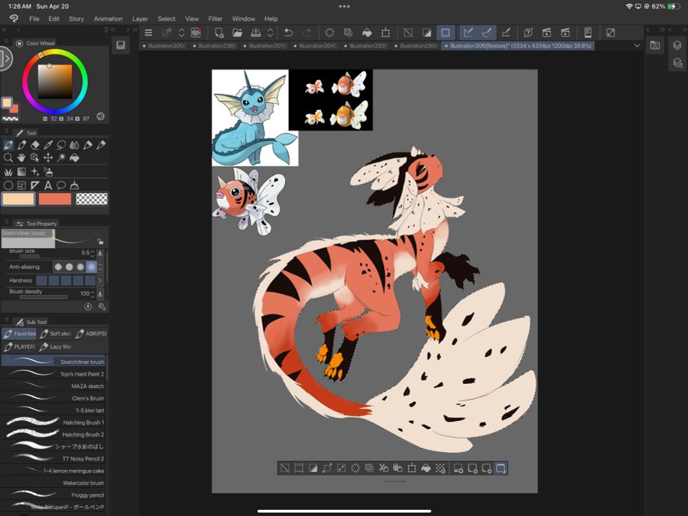The height and width of the screenshot is (516, 688).
Task: Activate the Fill bucket tool
Action: pos(74,158)
